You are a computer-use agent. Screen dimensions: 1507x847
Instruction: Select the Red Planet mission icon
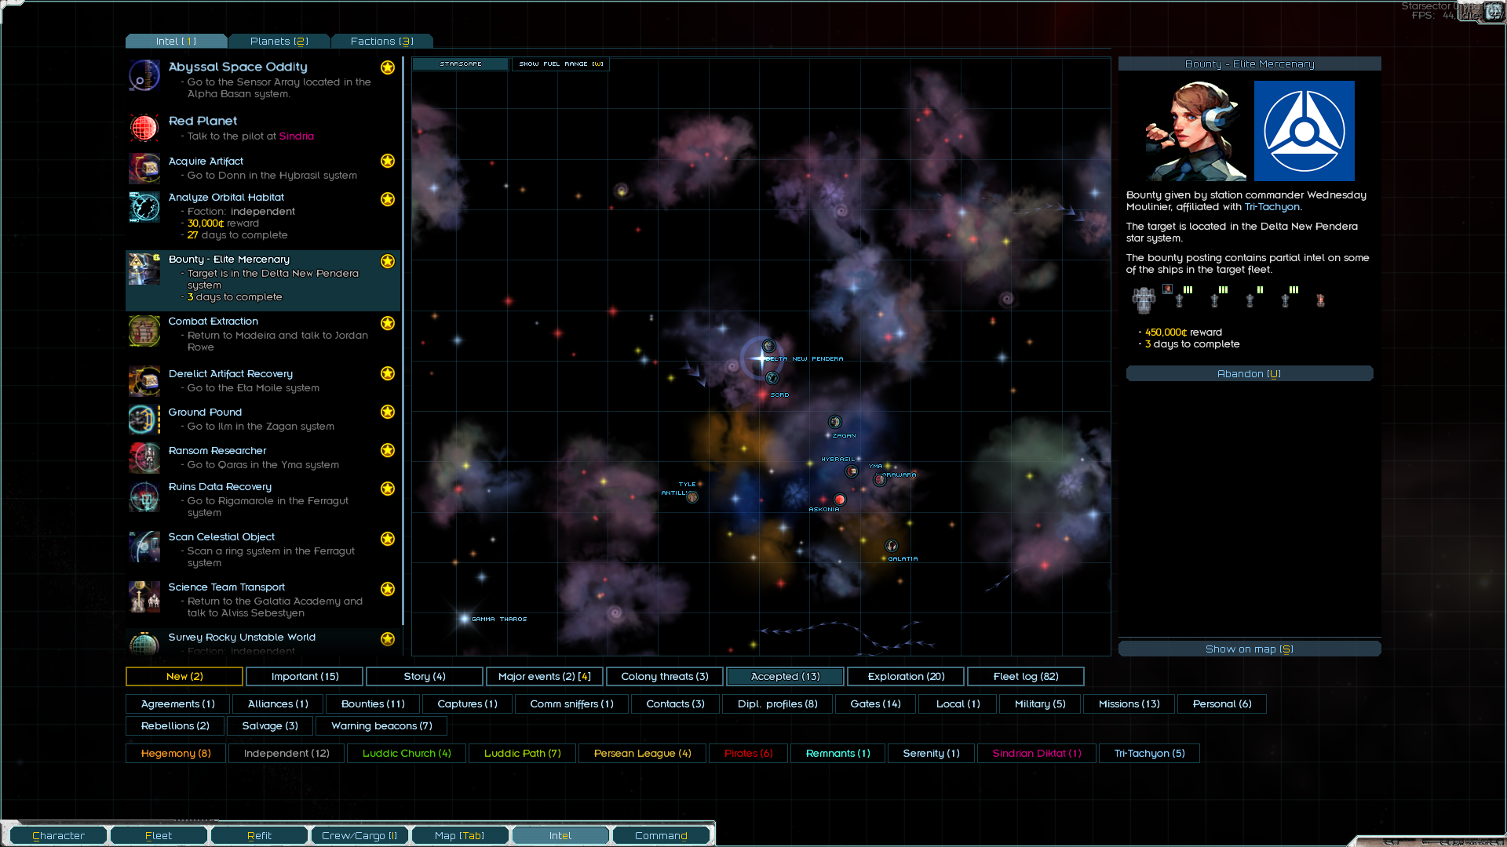pyautogui.click(x=144, y=128)
